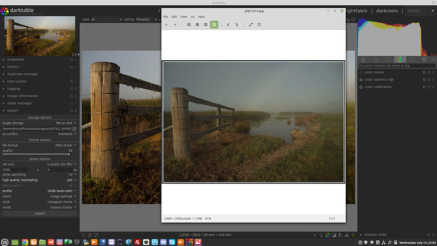Image resolution: width=437 pixels, height=246 pixels.
Task: Click the export path text field
Action: tap(37, 129)
